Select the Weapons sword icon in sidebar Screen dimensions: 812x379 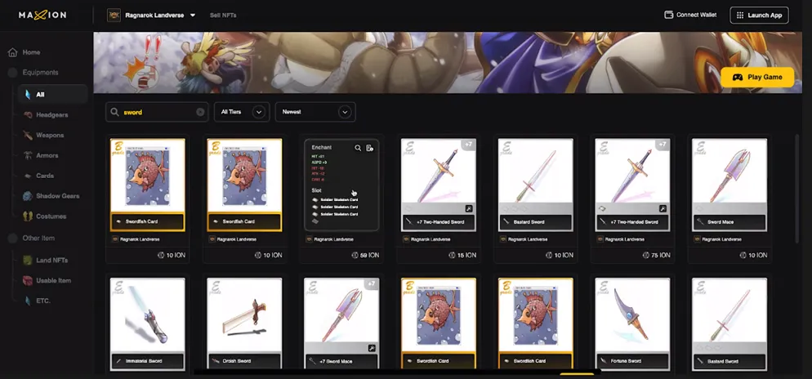[x=28, y=135]
